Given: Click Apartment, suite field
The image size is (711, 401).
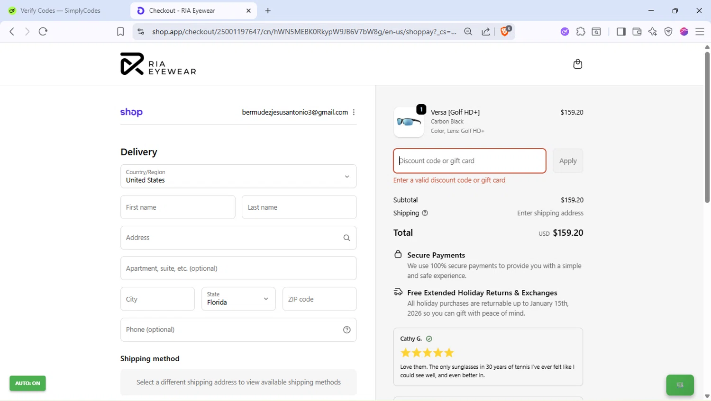Looking at the screenshot, I should click(x=238, y=268).
